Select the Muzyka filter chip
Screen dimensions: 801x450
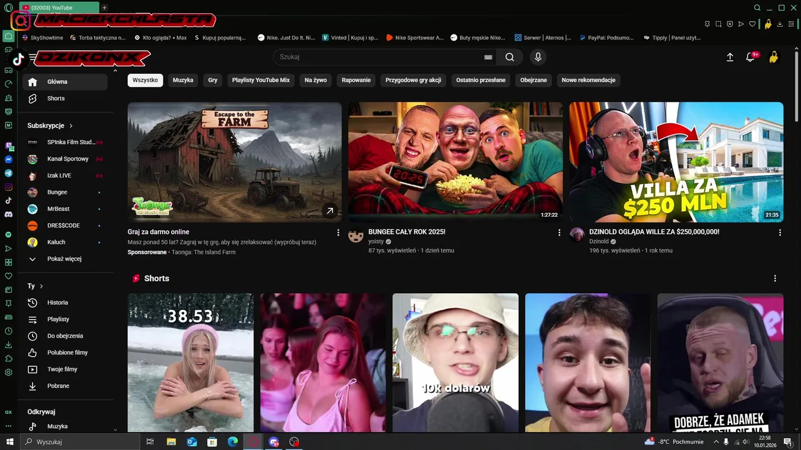coord(183,80)
